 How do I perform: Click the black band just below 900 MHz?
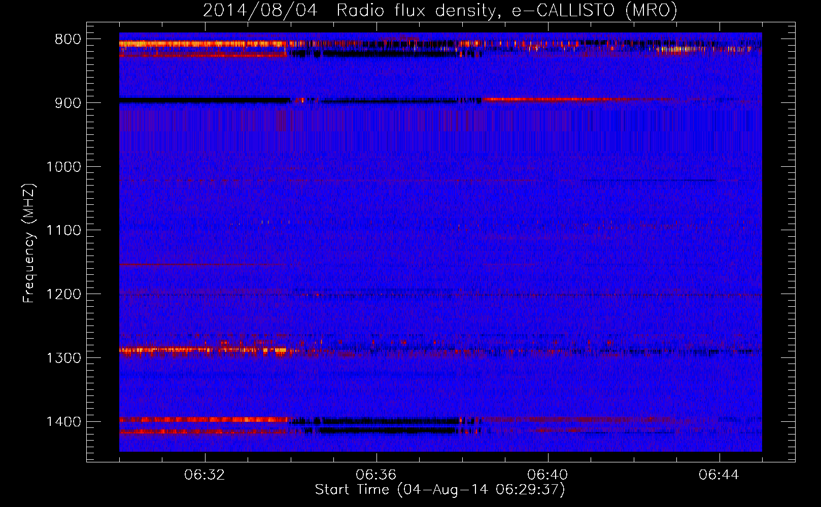[204, 101]
